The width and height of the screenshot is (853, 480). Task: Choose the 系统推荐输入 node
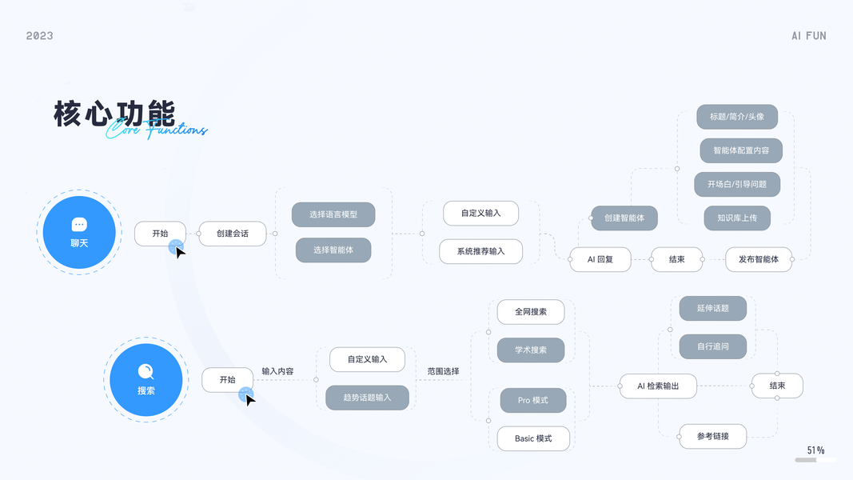pyautogui.click(x=480, y=251)
